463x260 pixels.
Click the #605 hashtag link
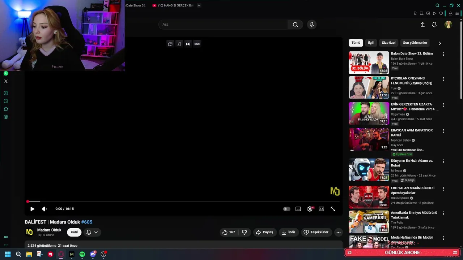click(87, 222)
